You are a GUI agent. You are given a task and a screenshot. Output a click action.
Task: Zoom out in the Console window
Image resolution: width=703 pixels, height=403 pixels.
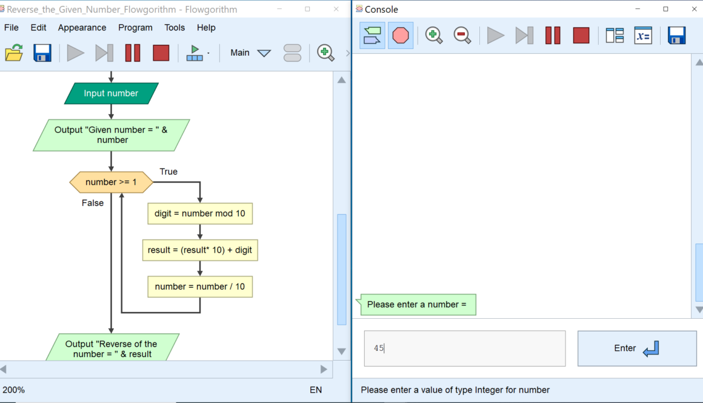(462, 35)
